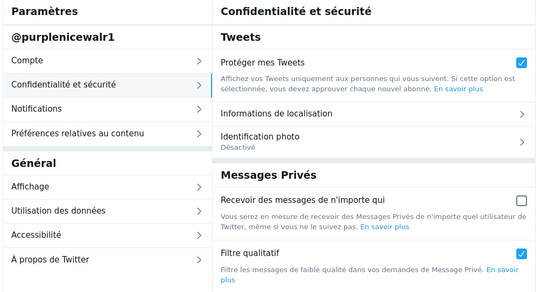Select Notifications in the settings menu
The image size is (541, 292).
point(107,109)
